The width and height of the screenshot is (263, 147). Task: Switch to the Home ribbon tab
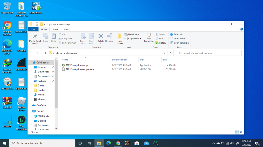point(44,29)
